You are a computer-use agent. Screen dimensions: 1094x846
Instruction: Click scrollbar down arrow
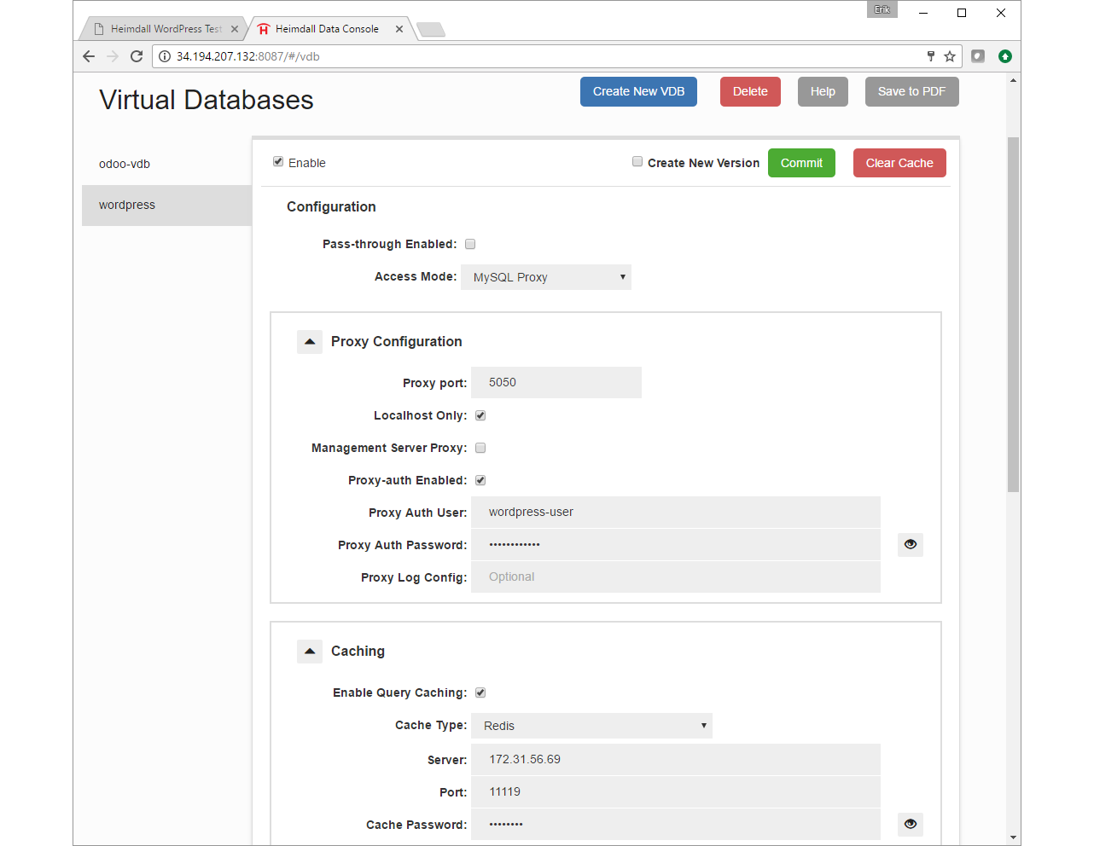1013,837
